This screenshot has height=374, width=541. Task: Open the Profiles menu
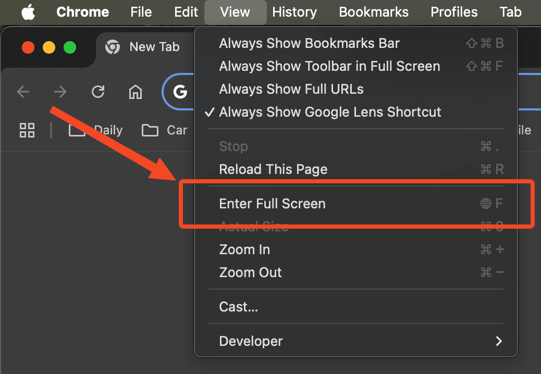454,12
